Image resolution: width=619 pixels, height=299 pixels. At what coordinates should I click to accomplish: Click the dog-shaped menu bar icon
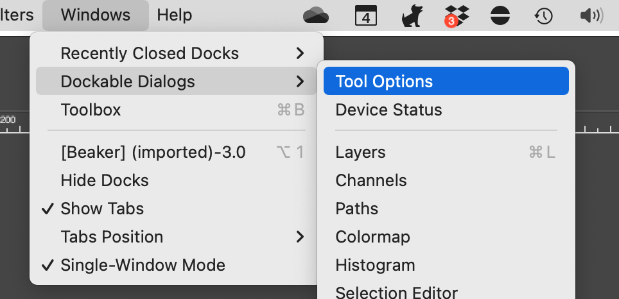pos(412,15)
